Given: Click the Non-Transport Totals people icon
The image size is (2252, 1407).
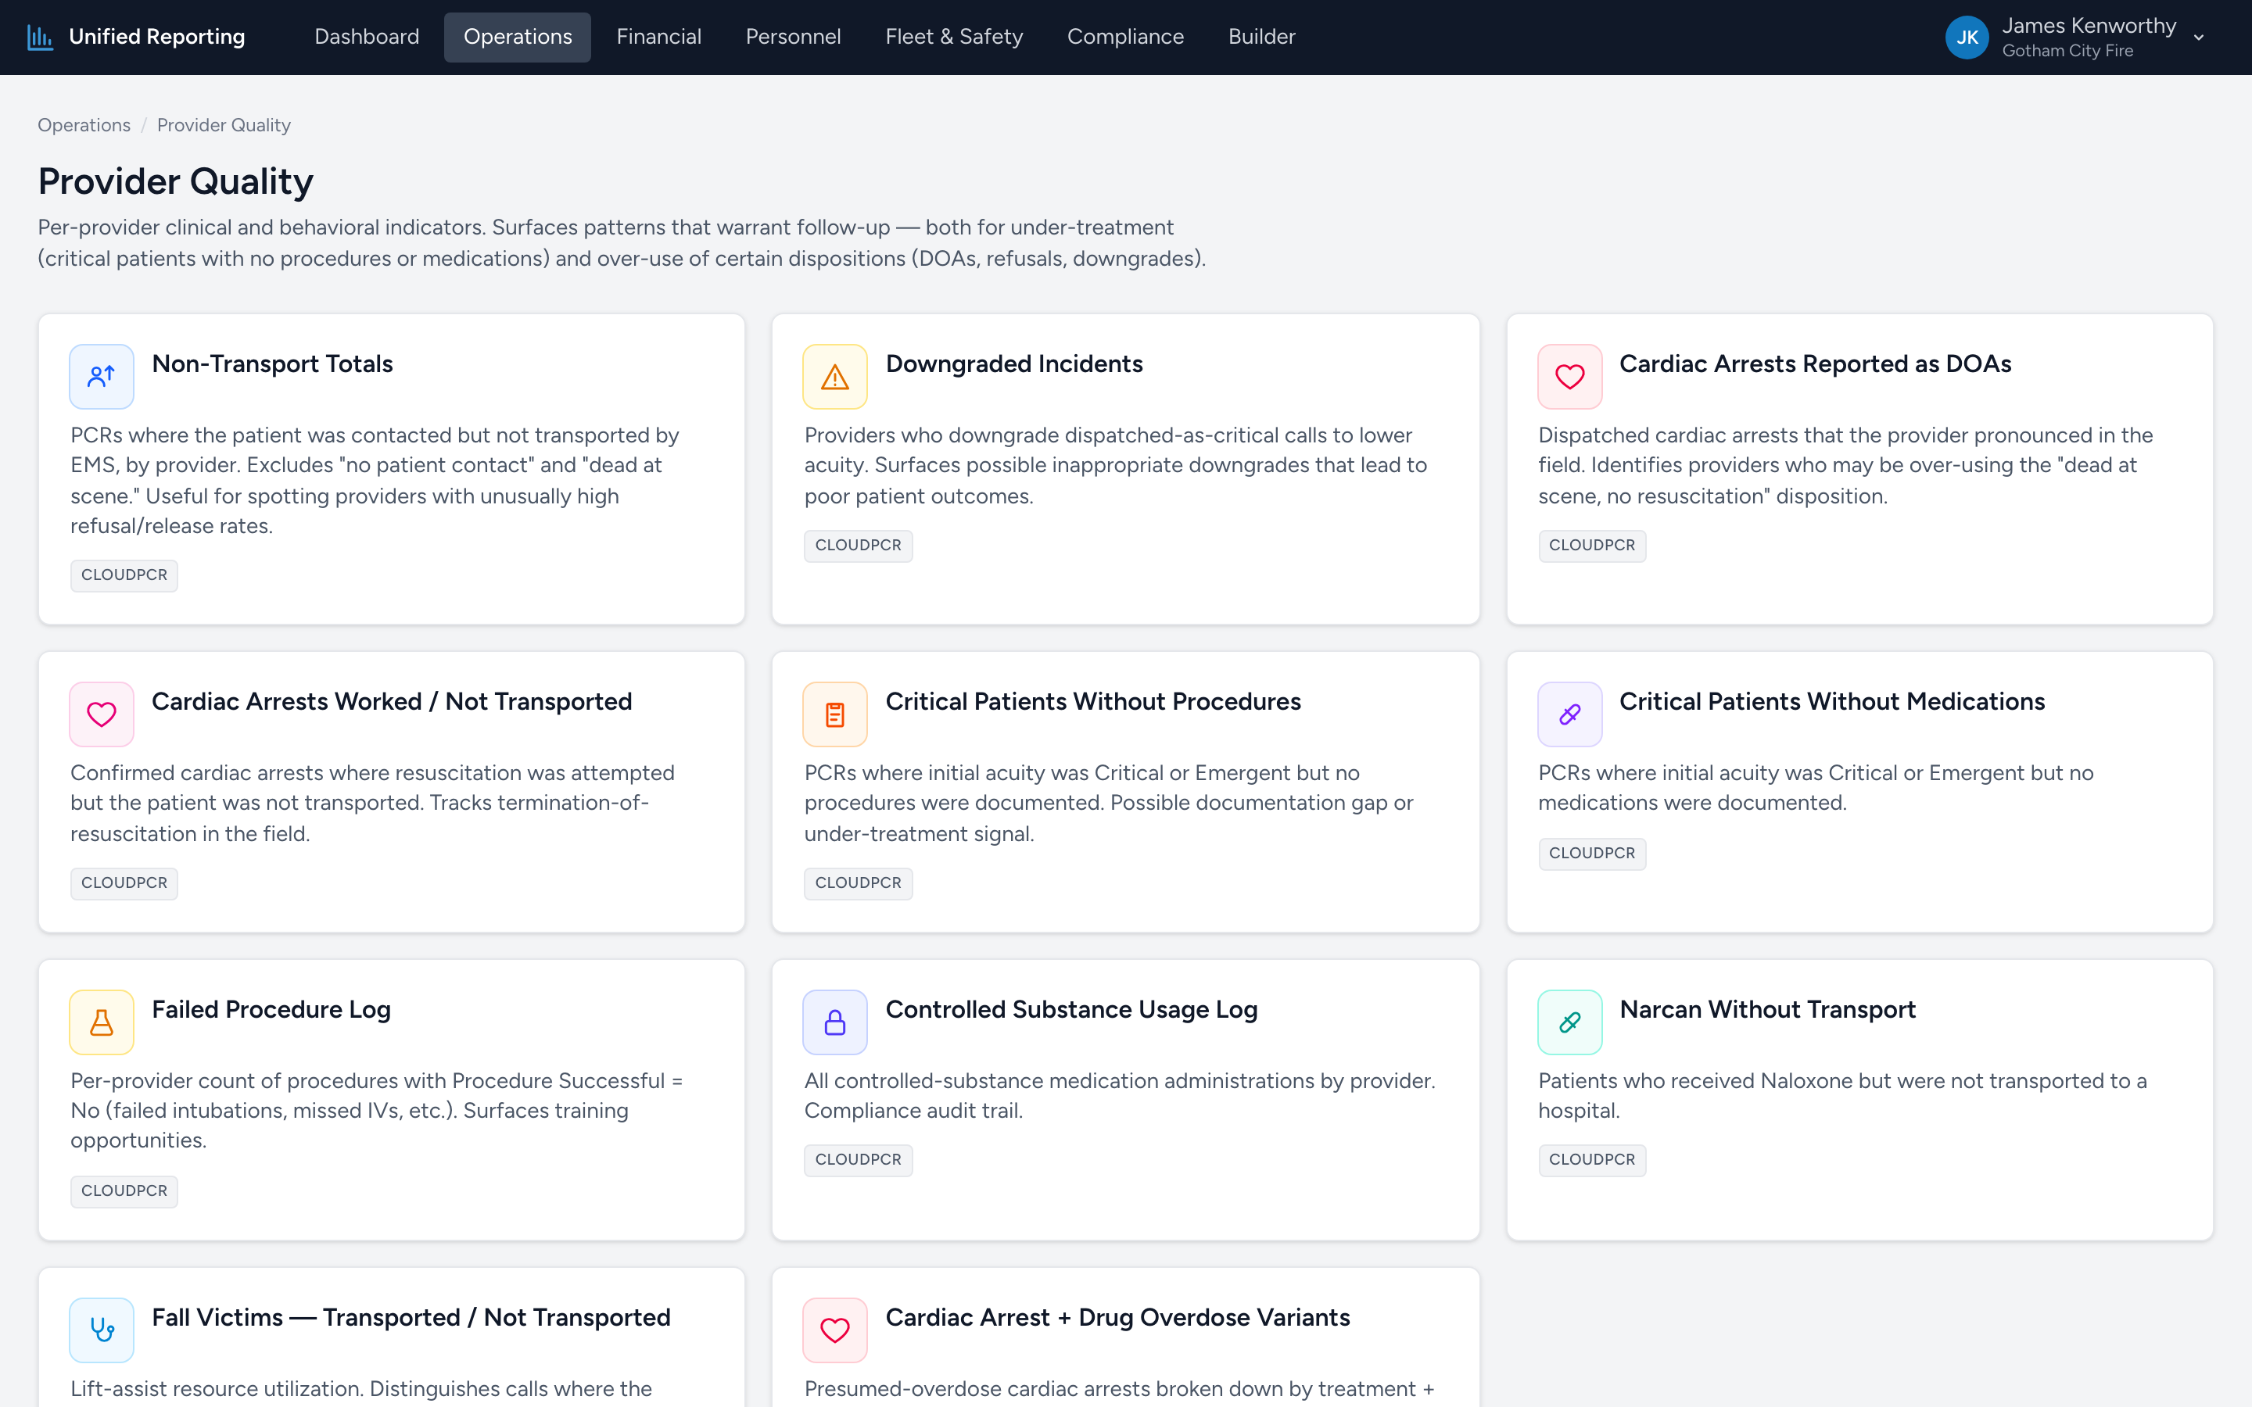Looking at the screenshot, I should (102, 376).
